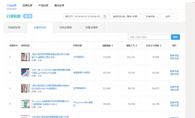Viewport: 195px width, 118px height.
Task: Click the date range field 最近7天
Action: tap(83, 17)
